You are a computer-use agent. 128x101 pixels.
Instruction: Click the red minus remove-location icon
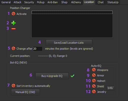13,29
